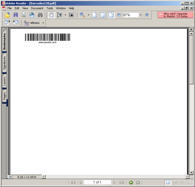
Task: Select the Zoom In magnifier tool
Action: pyautogui.click(x=82, y=15)
